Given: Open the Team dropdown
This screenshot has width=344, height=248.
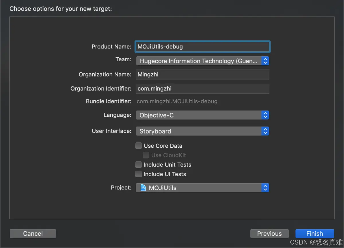Looking at the screenshot, I should 201,61.
